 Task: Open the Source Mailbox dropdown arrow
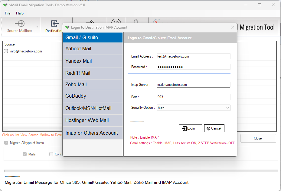[x=37, y=27]
